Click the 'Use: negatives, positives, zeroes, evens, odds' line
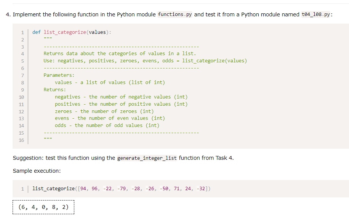This screenshot has width=349, height=218. (x=145, y=61)
